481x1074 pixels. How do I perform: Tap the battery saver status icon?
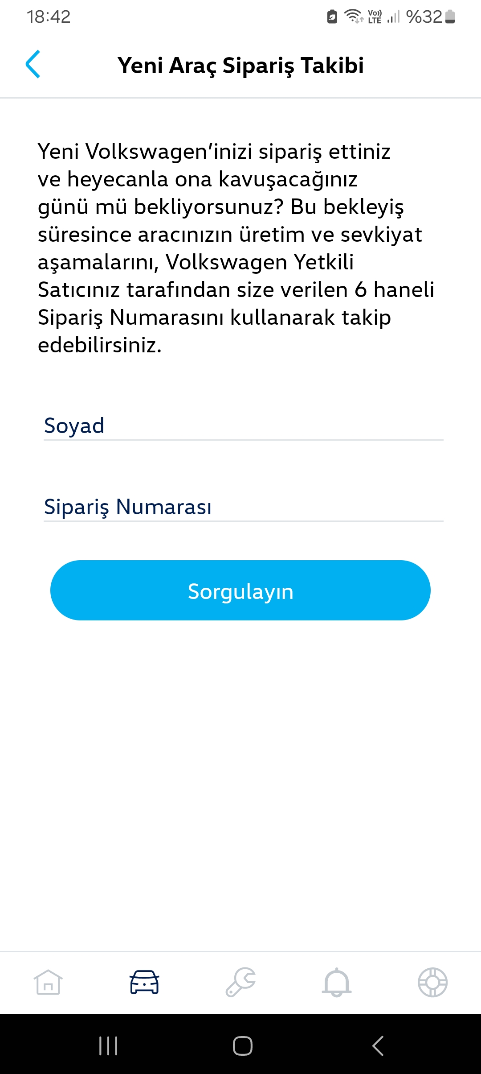(x=332, y=17)
